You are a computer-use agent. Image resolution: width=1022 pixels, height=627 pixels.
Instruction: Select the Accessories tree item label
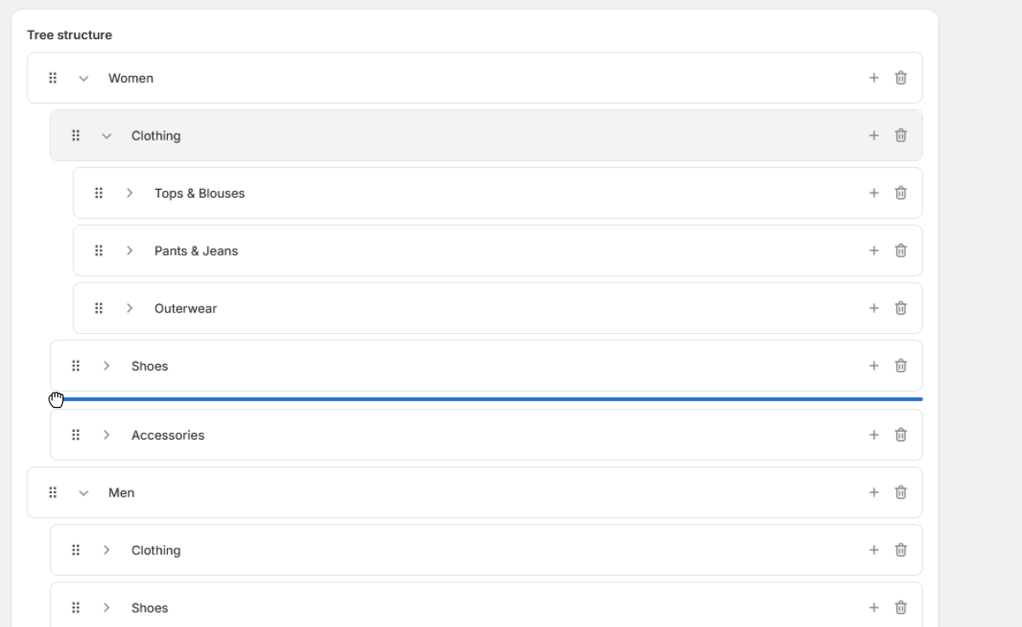pos(168,435)
